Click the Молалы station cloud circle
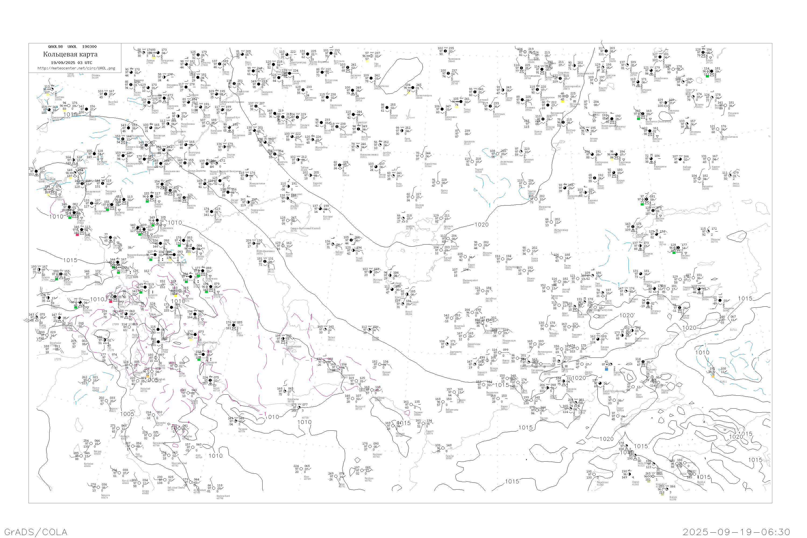Screen dimensions: 807x538 click(709, 232)
